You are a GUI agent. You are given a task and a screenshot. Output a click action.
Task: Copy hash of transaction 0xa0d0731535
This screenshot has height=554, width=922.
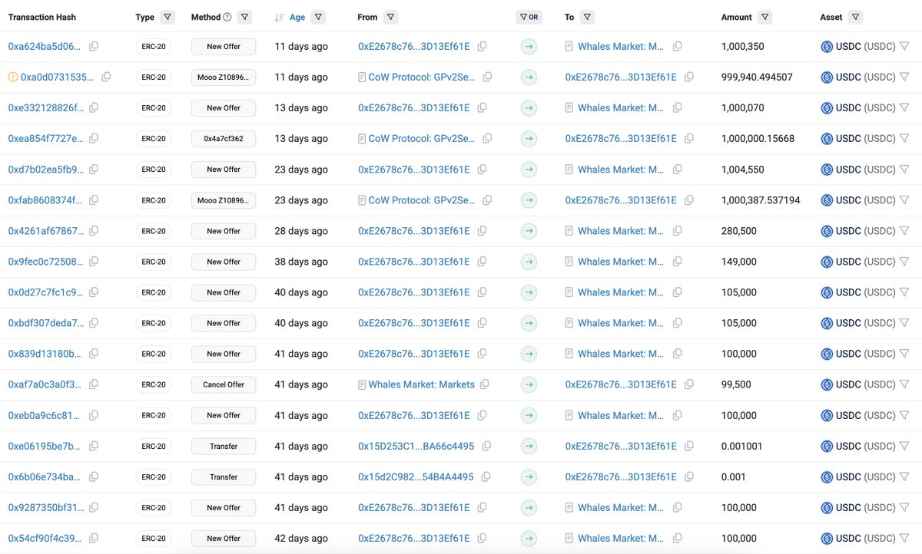pos(106,77)
